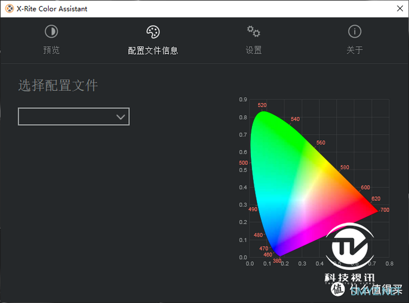This screenshot has height=303, width=409.
Task: Switch to the 预览 tab label
Action: (51, 50)
